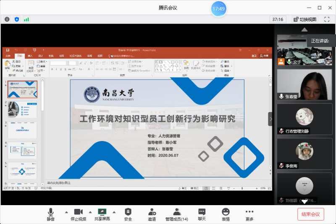The width and height of the screenshot is (336, 224).
Task: Check the green network signal bars
Action: coord(26,19)
